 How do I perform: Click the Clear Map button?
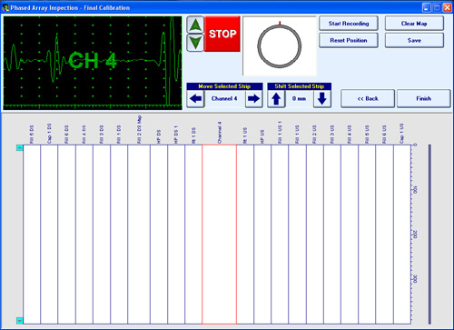click(x=414, y=24)
